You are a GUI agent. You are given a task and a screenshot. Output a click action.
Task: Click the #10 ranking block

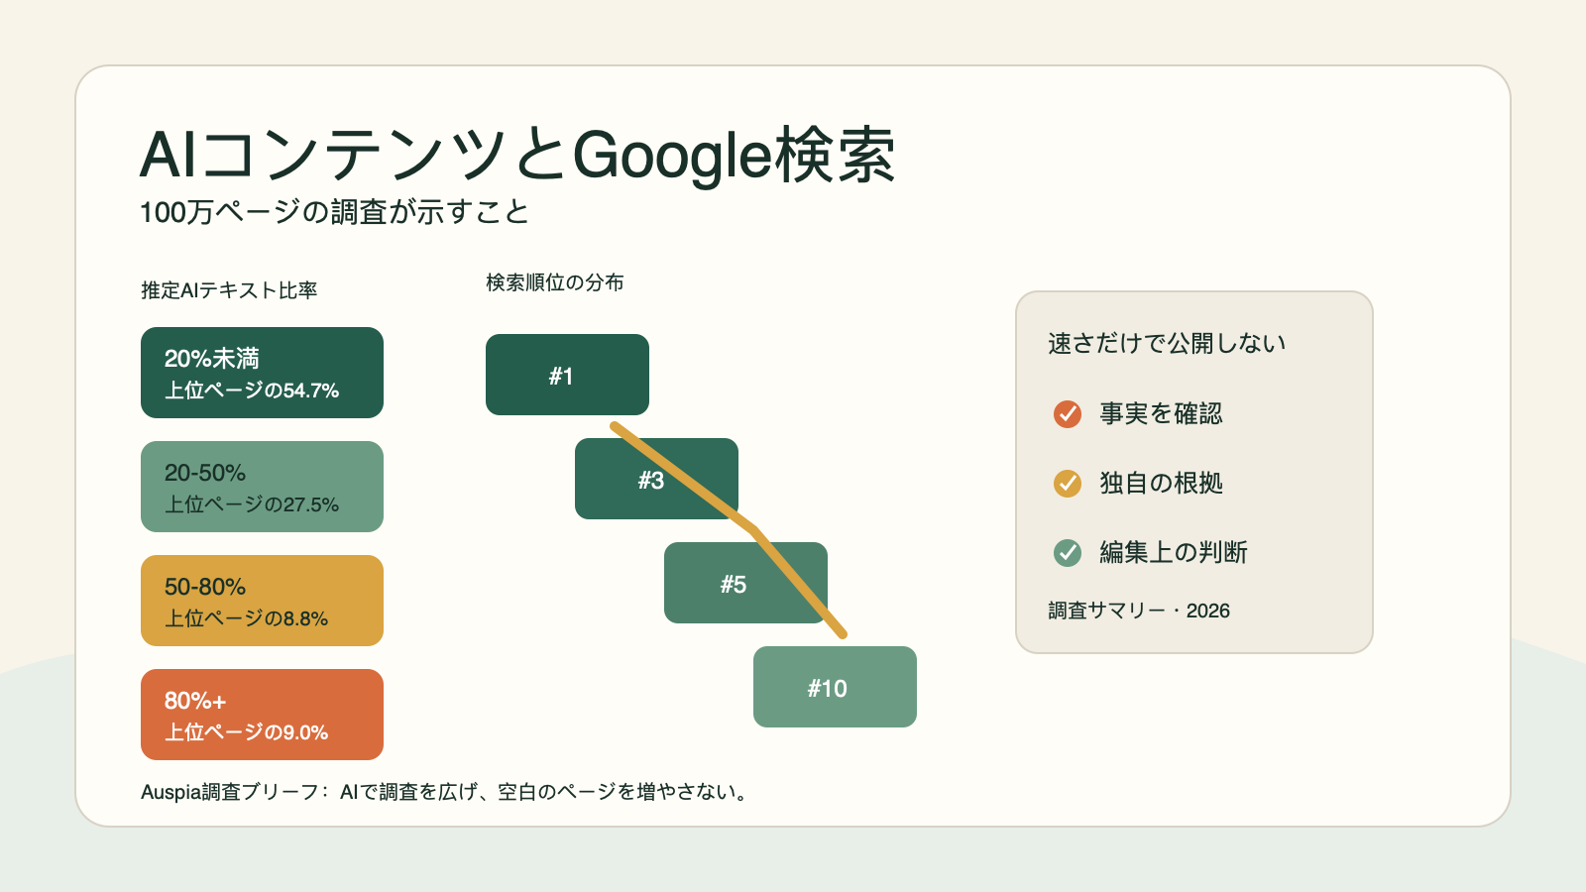click(835, 687)
